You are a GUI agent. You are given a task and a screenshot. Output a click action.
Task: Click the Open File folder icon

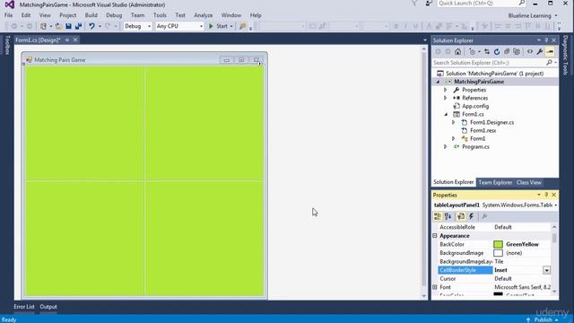pyautogui.click(x=58, y=26)
